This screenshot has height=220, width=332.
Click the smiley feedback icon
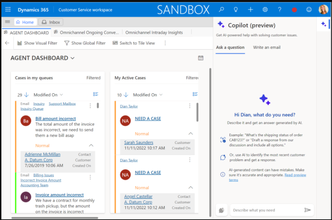click(x=309, y=10)
